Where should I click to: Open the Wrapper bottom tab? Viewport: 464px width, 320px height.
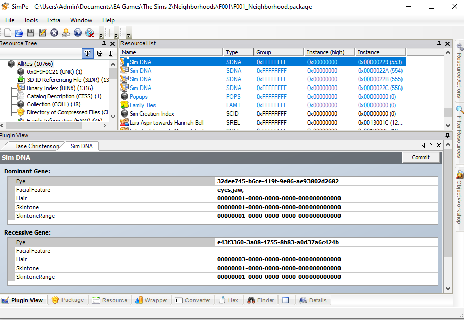151,300
